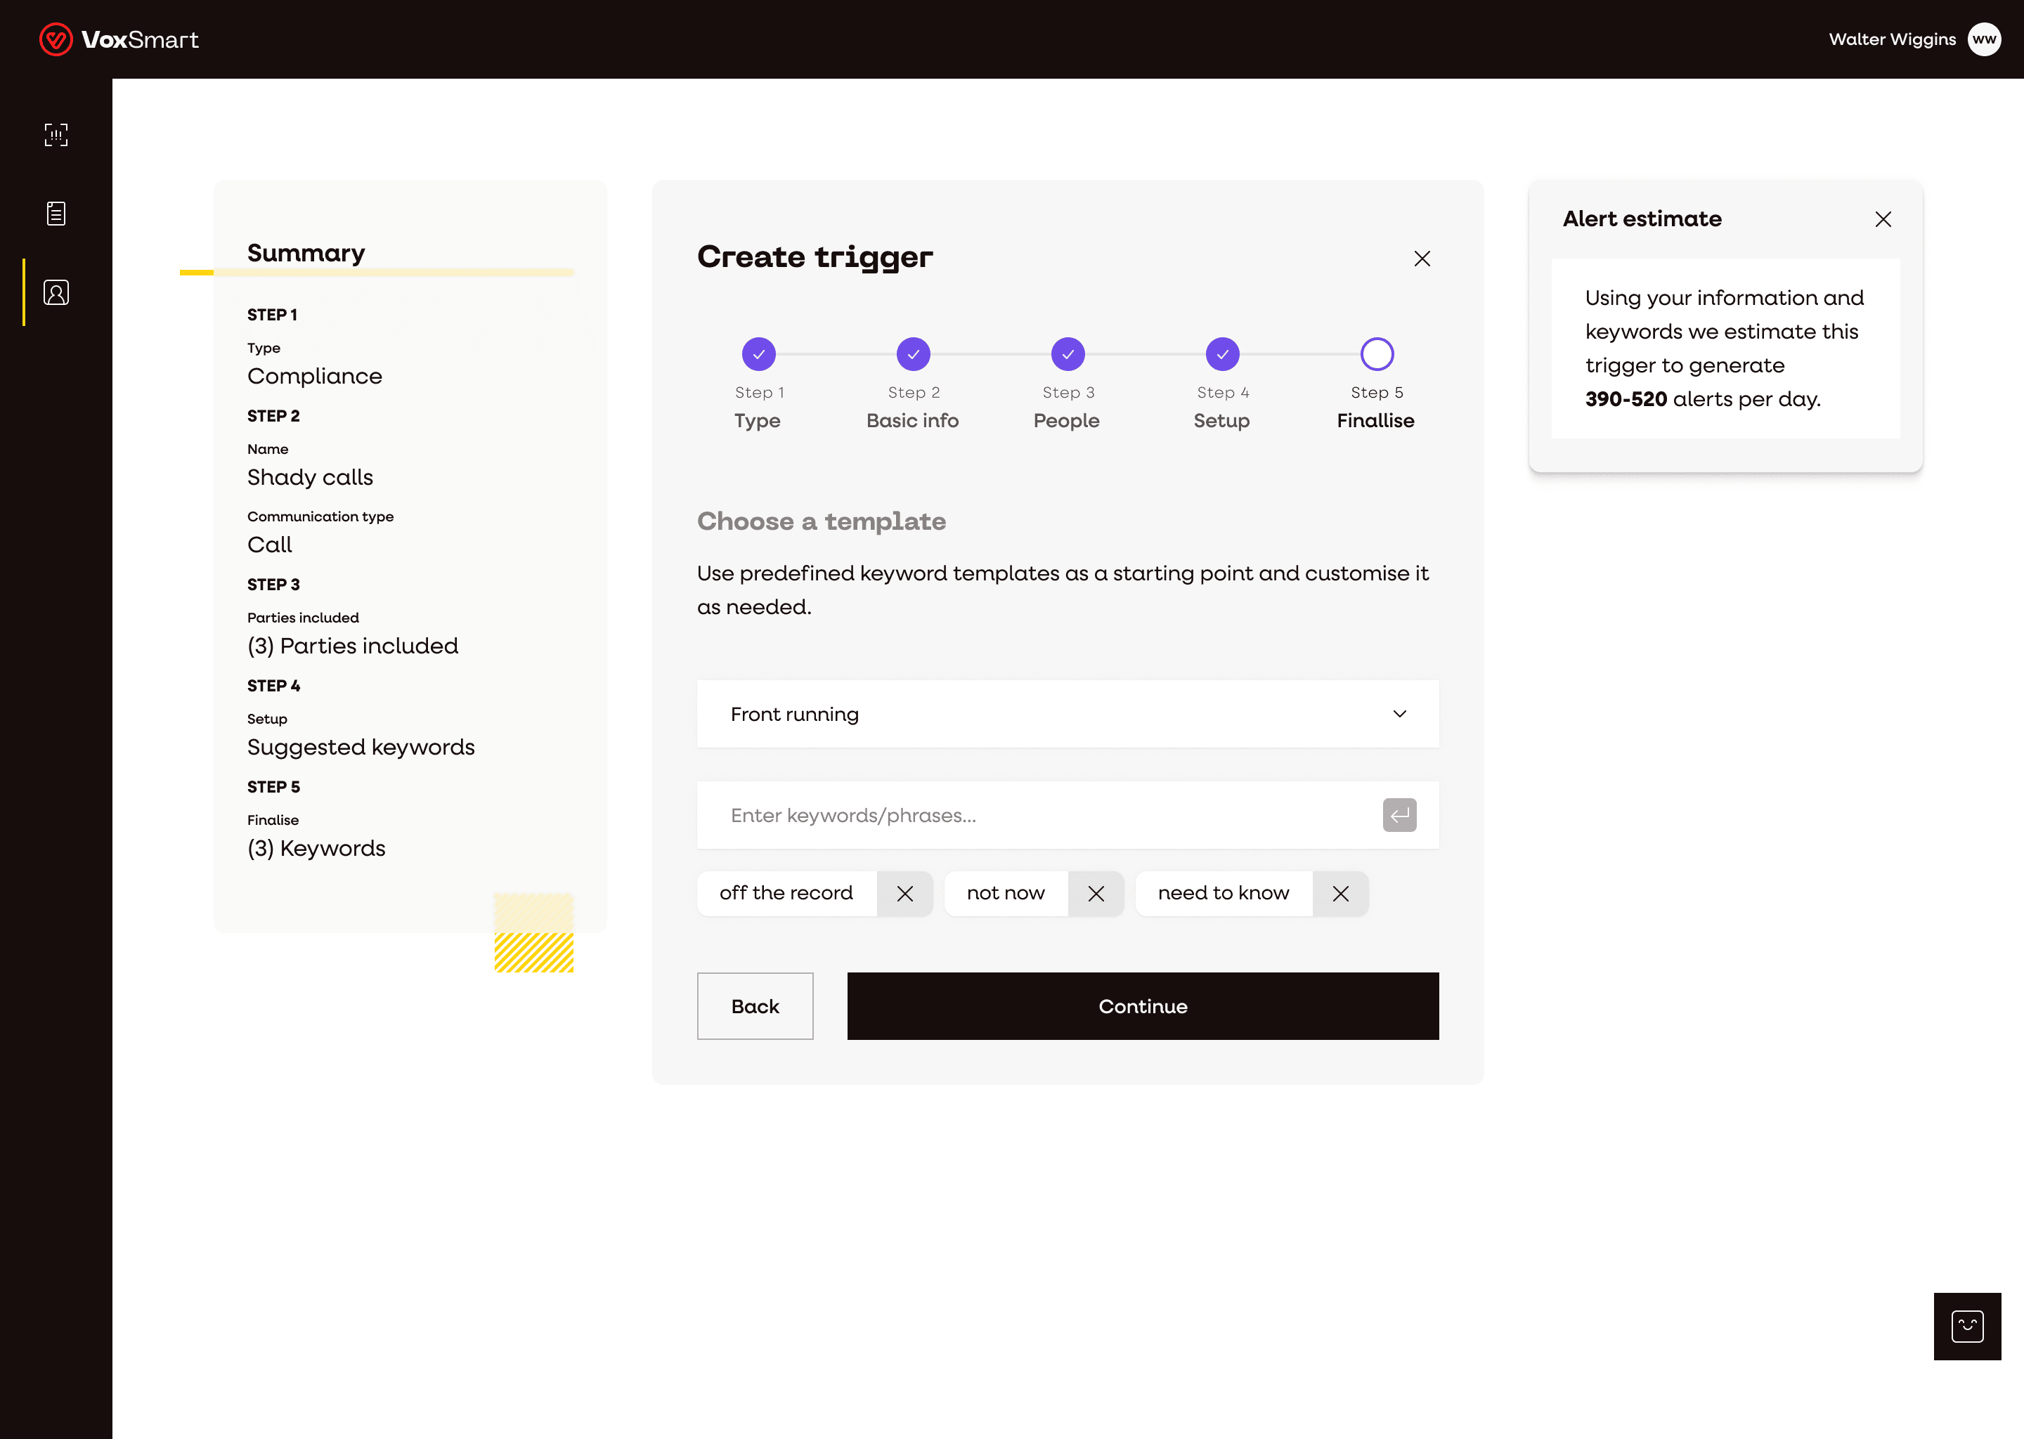Select the Step 5 Finallise circle
The width and height of the screenshot is (2024, 1439).
click(x=1376, y=354)
